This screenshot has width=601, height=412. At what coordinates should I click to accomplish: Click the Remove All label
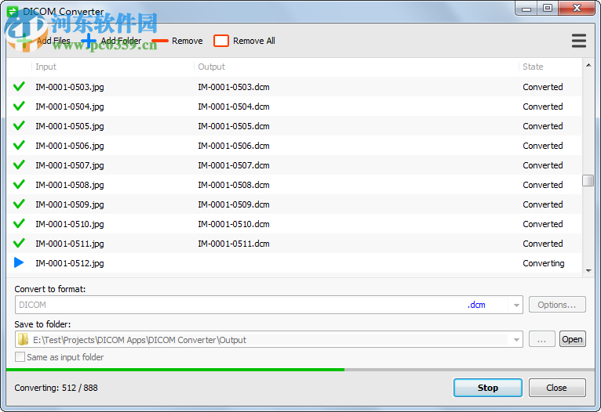[x=253, y=41]
